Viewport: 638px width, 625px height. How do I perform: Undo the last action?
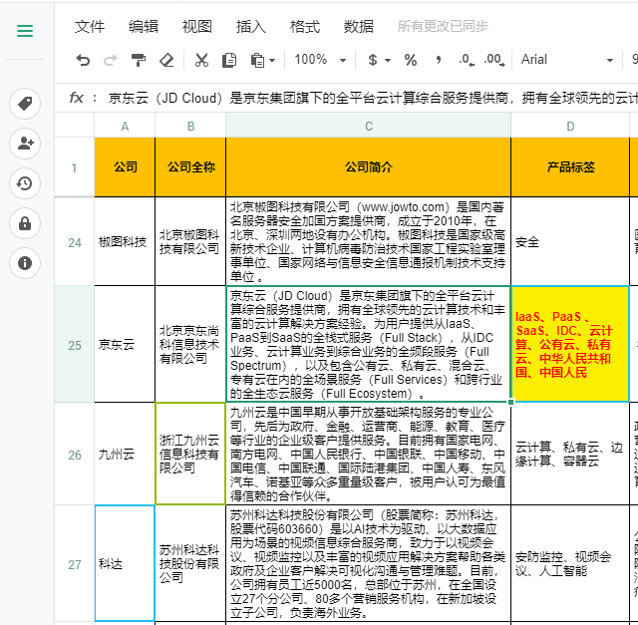click(x=83, y=60)
